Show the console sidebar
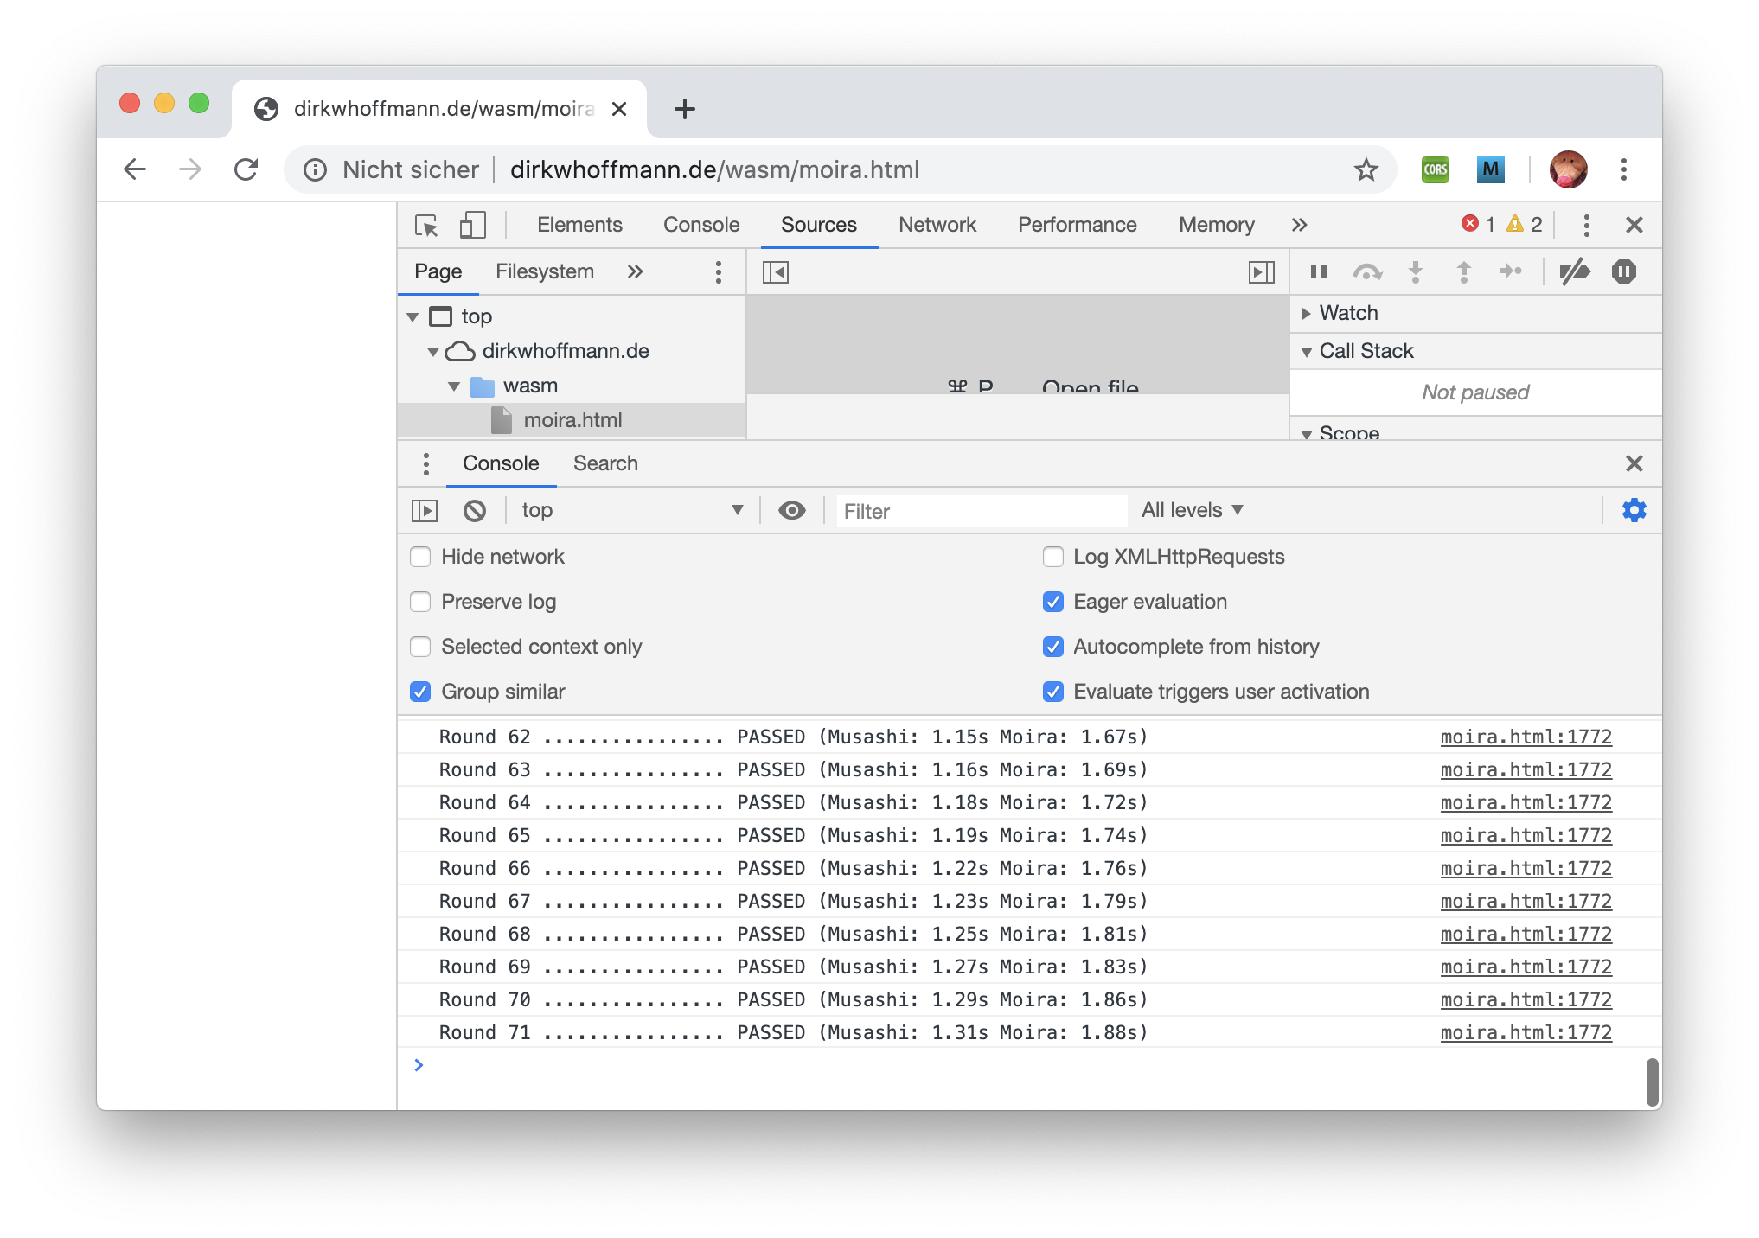This screenshot has width=1759, height=1238. click(x=425, y=511)
